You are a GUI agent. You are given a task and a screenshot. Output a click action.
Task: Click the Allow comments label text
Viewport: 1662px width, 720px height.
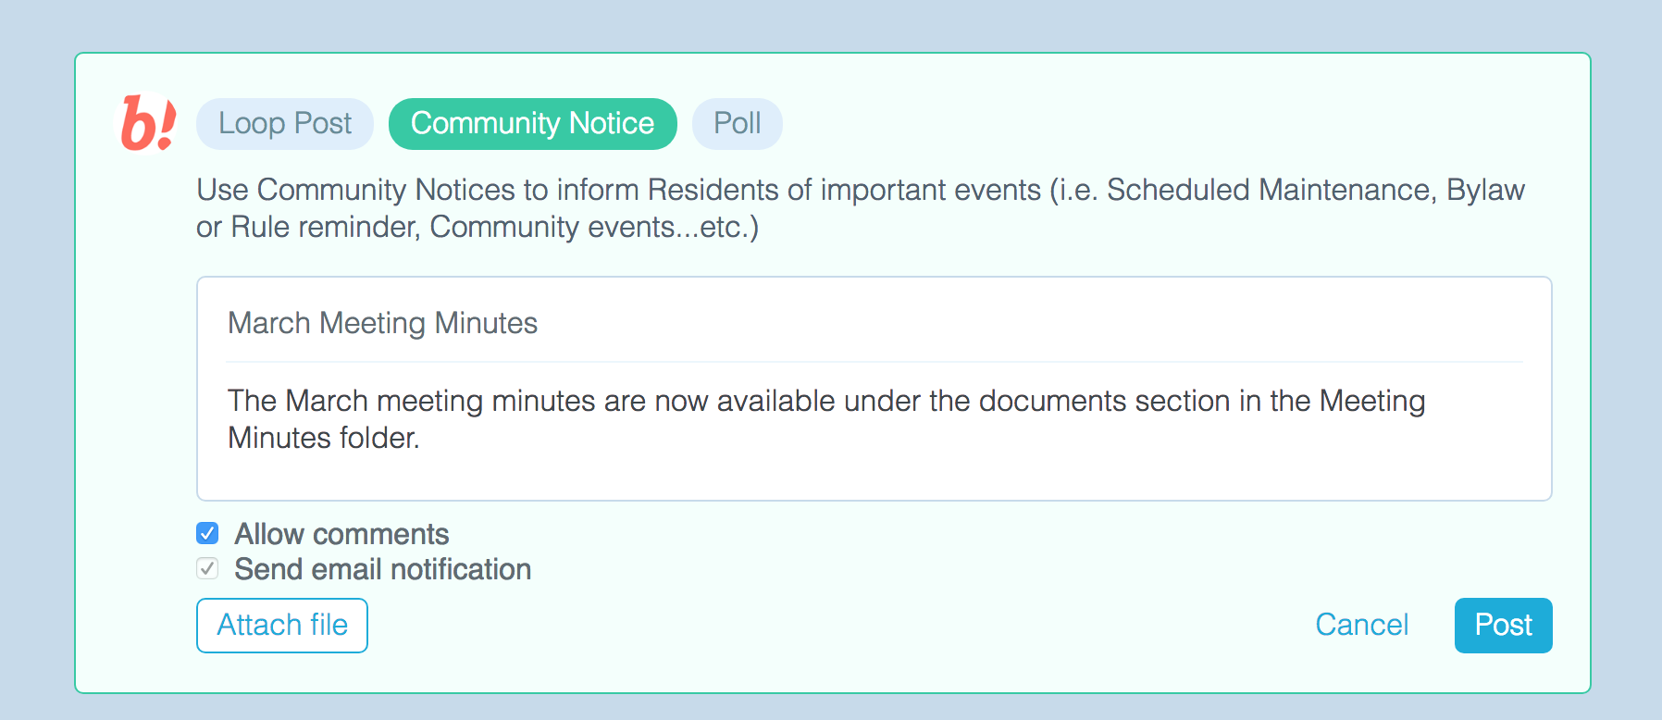341,534
